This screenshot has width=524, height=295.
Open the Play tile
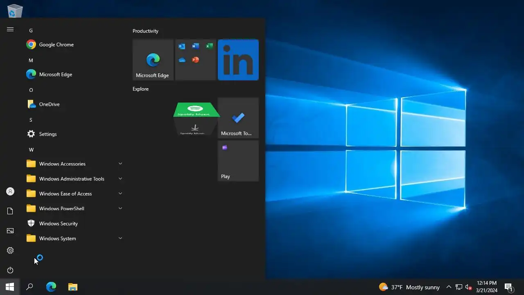pos(238,161)
